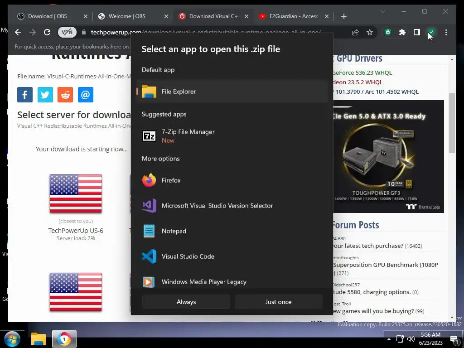Close the Download | OBS tab
464x348 pixels.
(86, 16)
